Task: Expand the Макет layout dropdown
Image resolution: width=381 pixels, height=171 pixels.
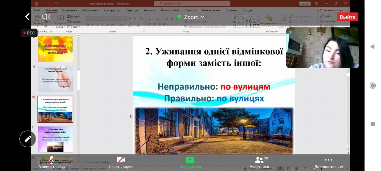Action: 74,17
